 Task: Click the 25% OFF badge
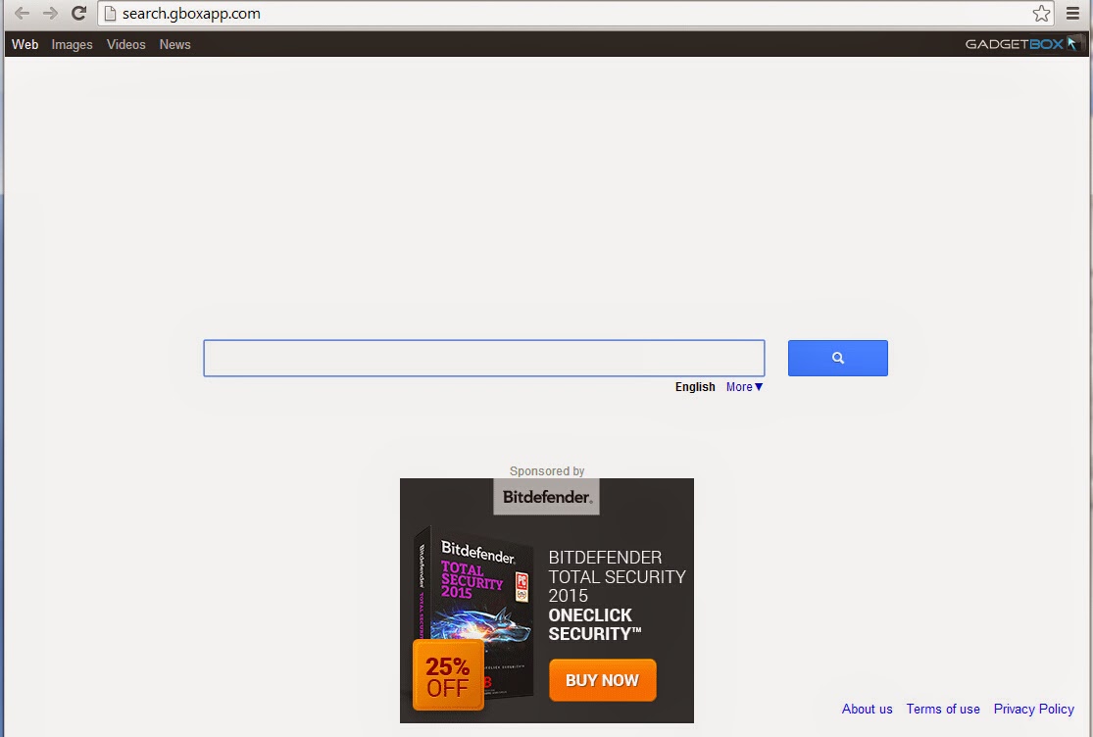pos(448,675)
